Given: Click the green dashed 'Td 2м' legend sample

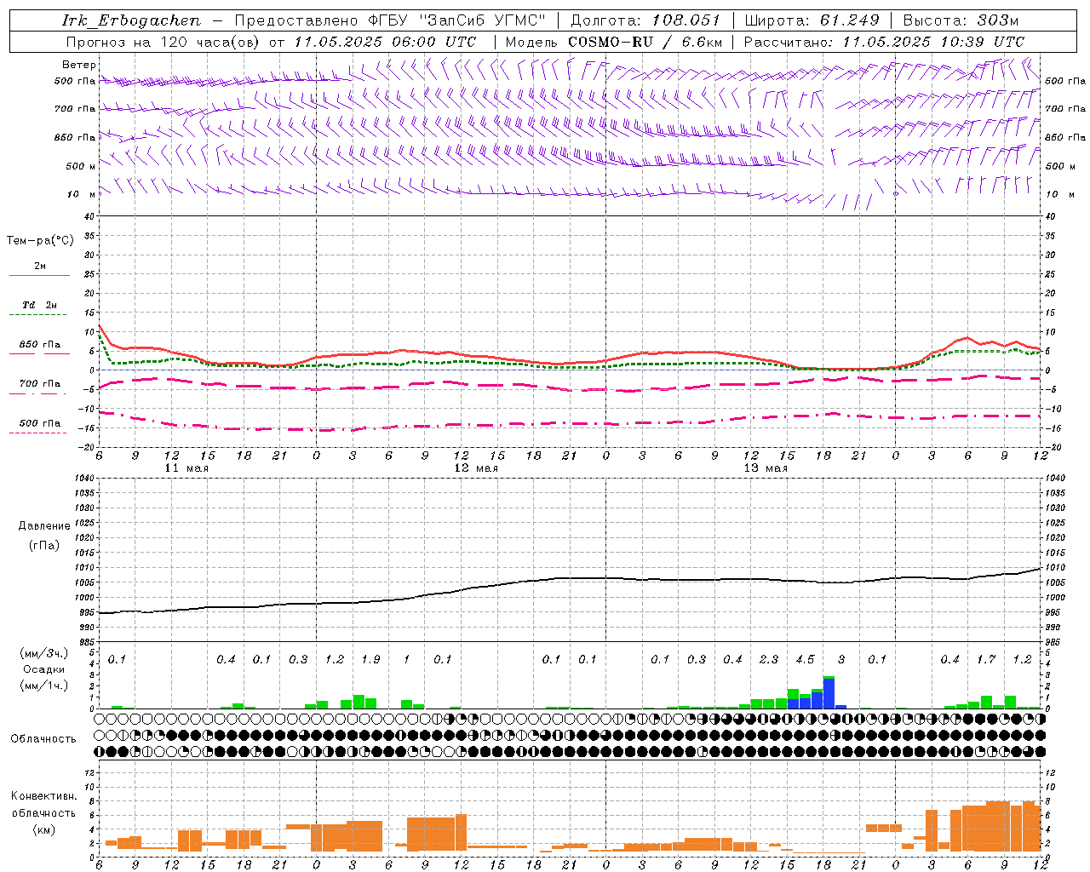Looking at the screenshot, I should pos(37,314).
